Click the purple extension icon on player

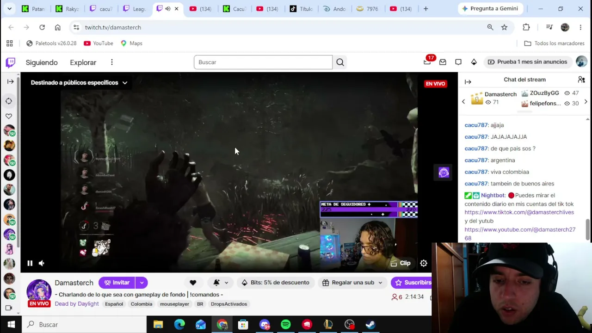(444, 173)
